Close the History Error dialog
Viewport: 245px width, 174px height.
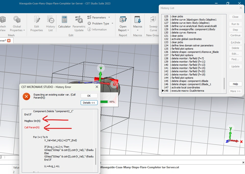pyautogui.click(x=97, y=87)
